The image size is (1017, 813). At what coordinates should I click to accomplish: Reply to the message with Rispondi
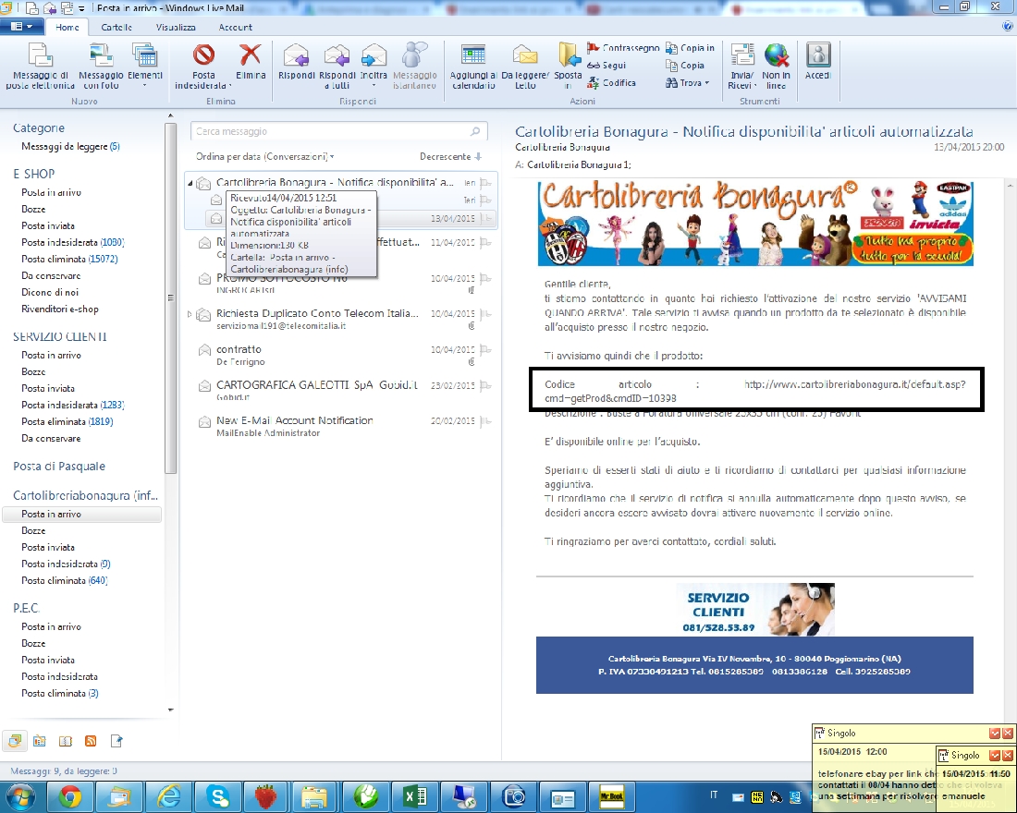[x=297, y=62]
